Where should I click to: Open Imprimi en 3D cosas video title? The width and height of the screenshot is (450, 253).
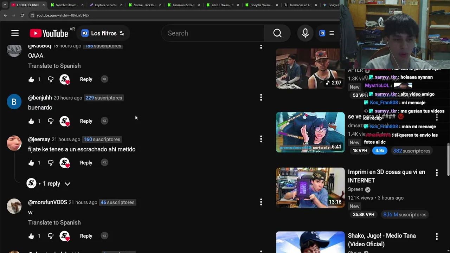(386, 176)
